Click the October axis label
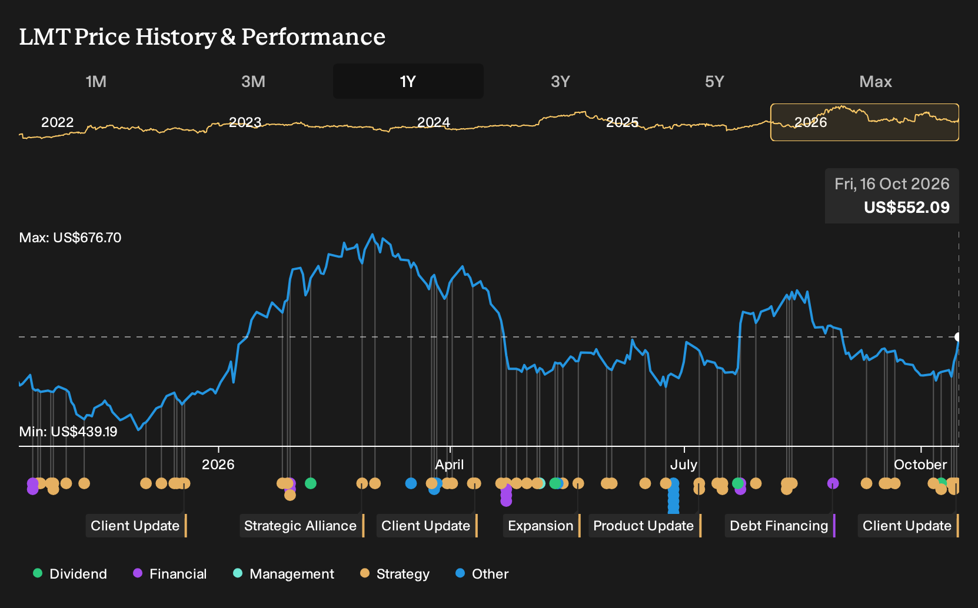This screenshot has width=978, height=608. (x=920, y=465)
